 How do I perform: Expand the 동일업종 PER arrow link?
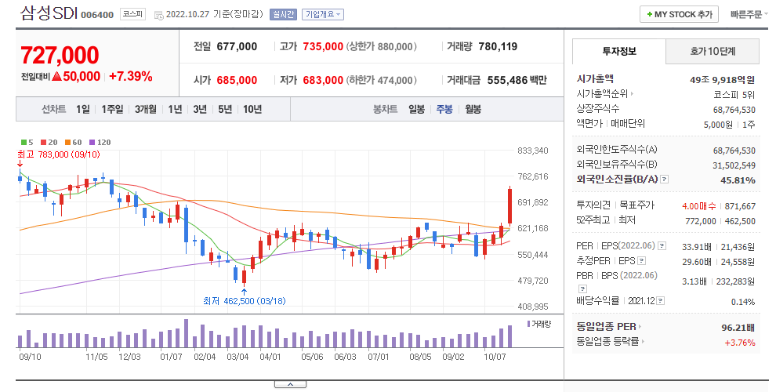coord(640,327)
